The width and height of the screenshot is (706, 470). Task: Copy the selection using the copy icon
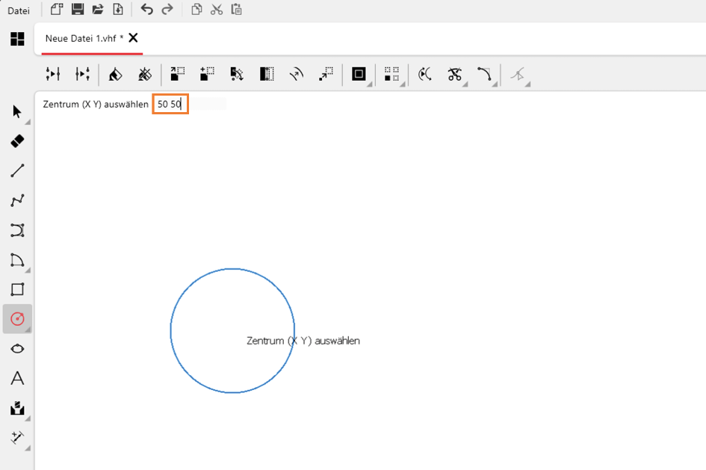(196, 10)
